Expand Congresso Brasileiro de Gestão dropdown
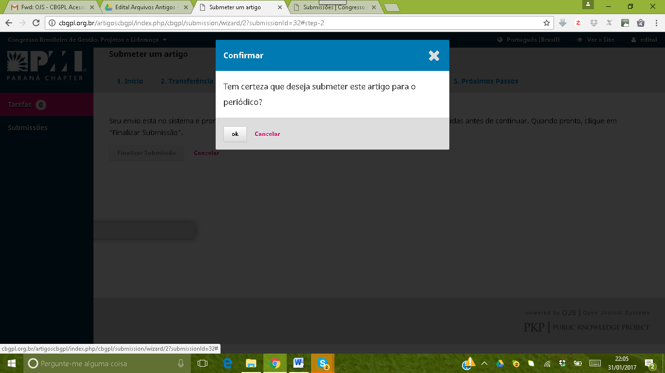The height and width of the screenshot is (373, 665). tap(87, 40)
